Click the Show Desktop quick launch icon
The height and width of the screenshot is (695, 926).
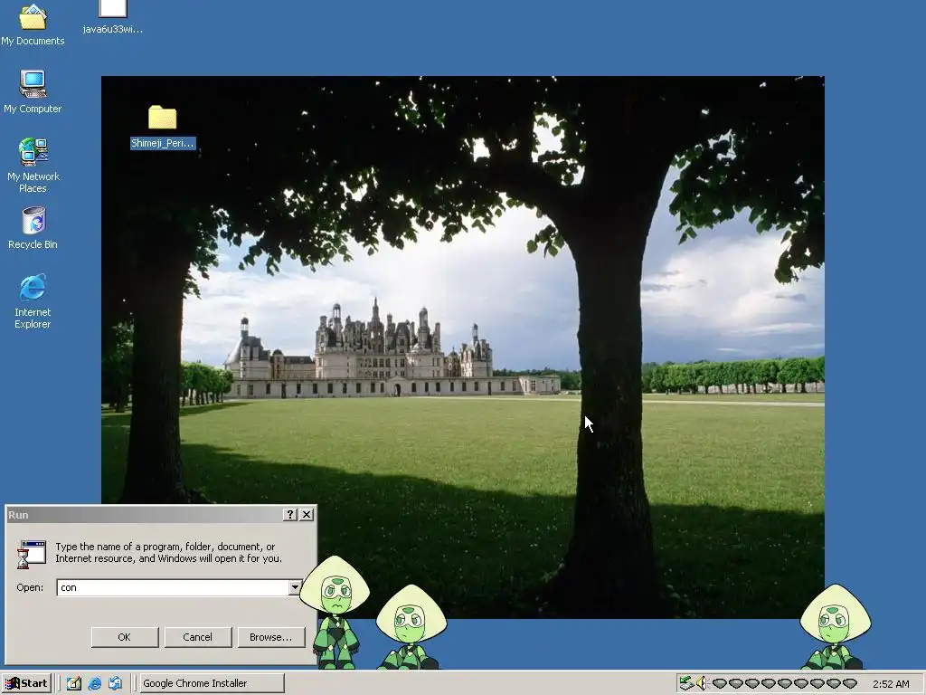(74, 683)
